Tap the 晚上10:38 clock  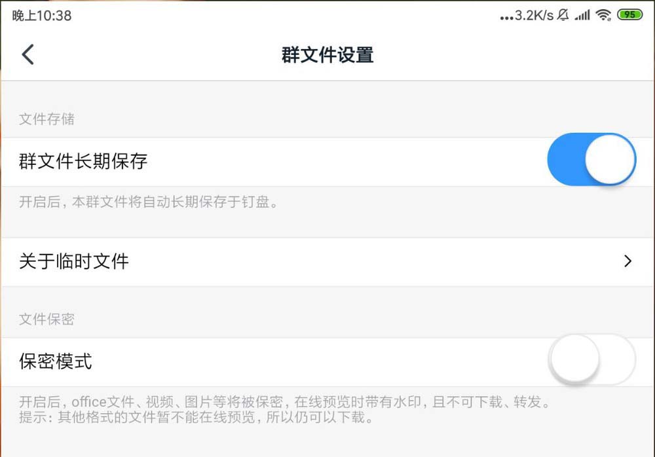pos(42,15)
